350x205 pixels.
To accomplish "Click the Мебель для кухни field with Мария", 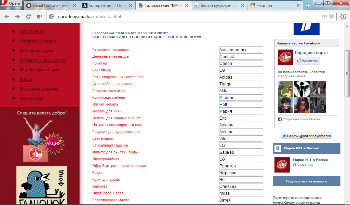I will click(241, 111).
